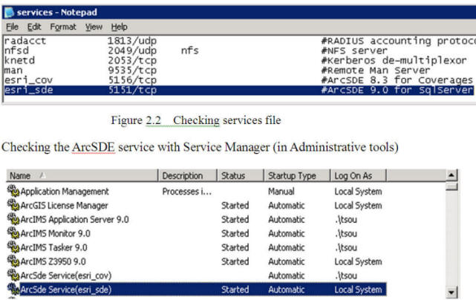Image resolution: width=476 pixels, height=300 pixels.
Task: Open the File menu in Notepad
Action: 12,27
